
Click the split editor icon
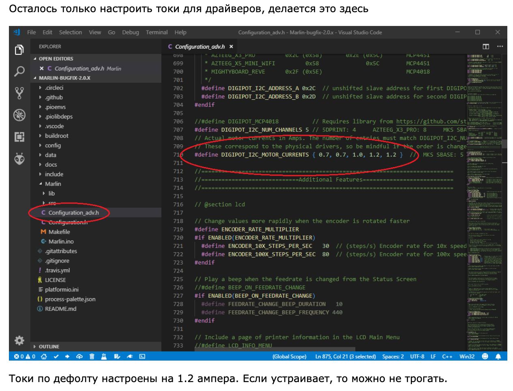click(486, 47)
